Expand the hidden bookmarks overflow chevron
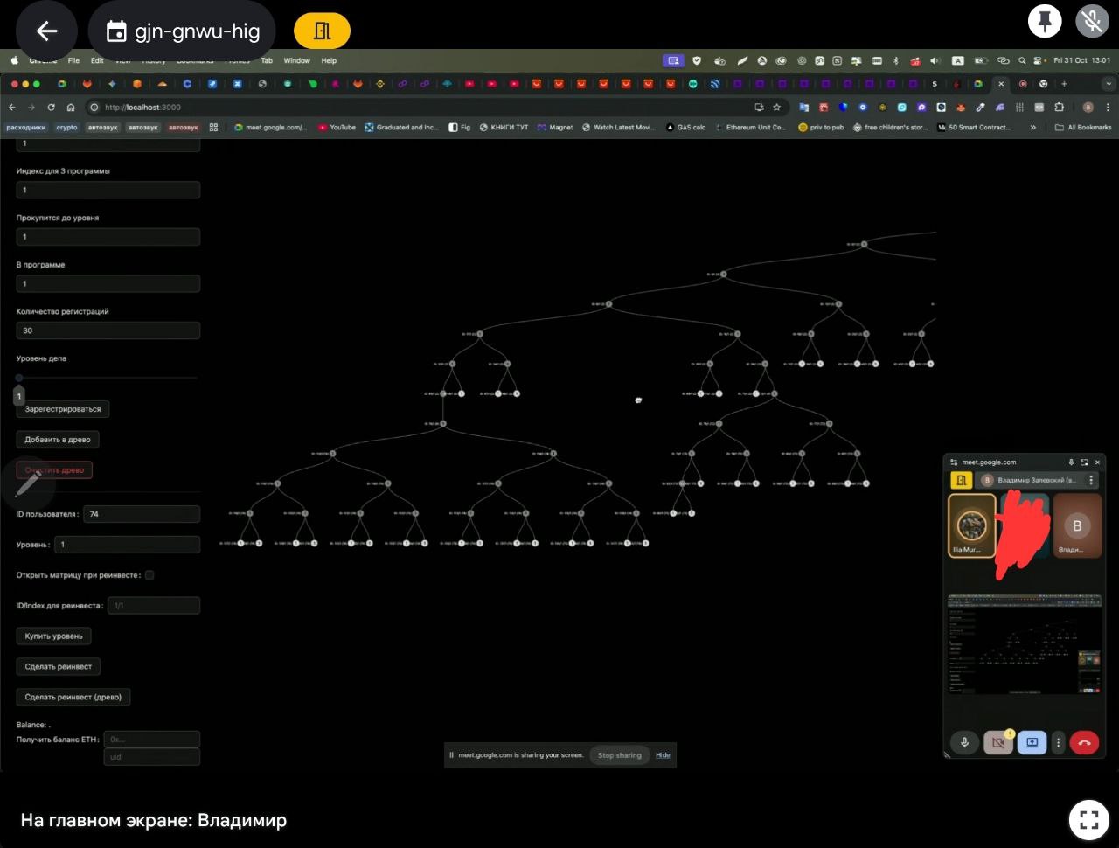Screen dimensions: 1119x848 [x=1033, y=128]
